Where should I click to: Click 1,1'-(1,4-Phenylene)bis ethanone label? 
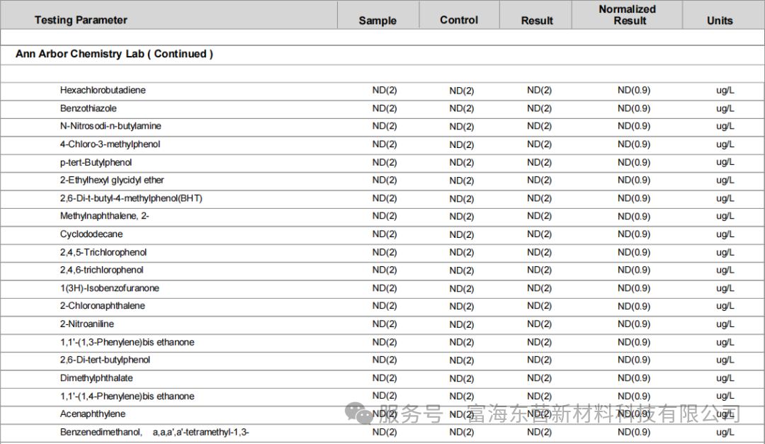point(127,396)
